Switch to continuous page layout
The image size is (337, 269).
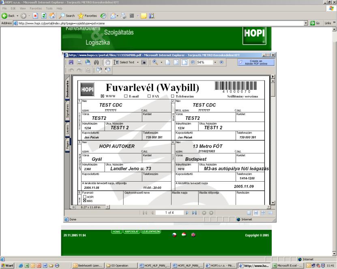(256, 213)
